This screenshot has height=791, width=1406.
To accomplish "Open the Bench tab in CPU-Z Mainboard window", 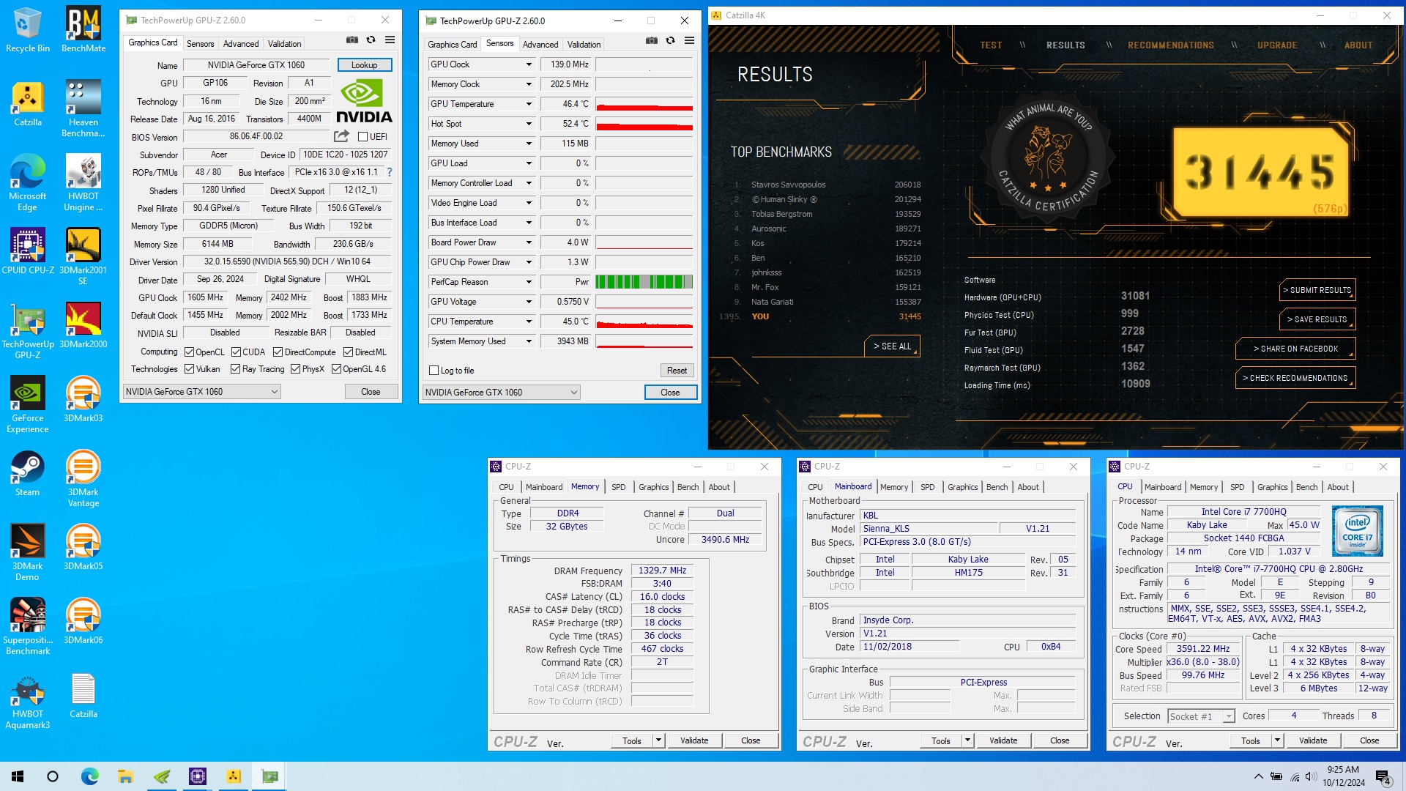I will tap(997, 487).
